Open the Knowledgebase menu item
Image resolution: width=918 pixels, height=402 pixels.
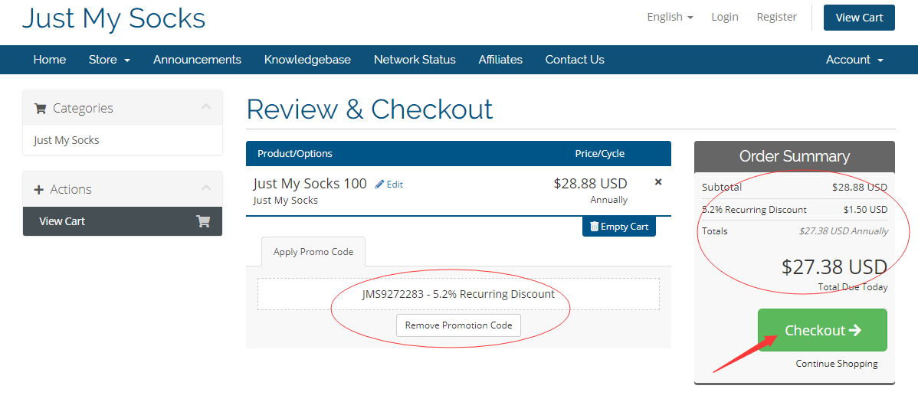(307, 60)
